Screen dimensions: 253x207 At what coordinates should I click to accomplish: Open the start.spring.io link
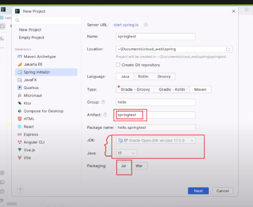coord(126,25)
